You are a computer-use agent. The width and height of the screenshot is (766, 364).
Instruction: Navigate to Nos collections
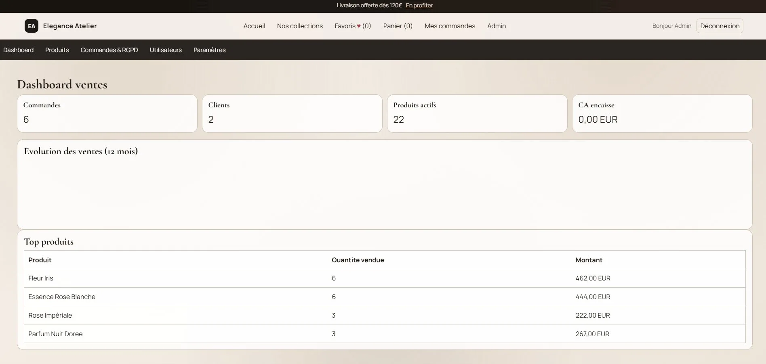coord(299,26)
